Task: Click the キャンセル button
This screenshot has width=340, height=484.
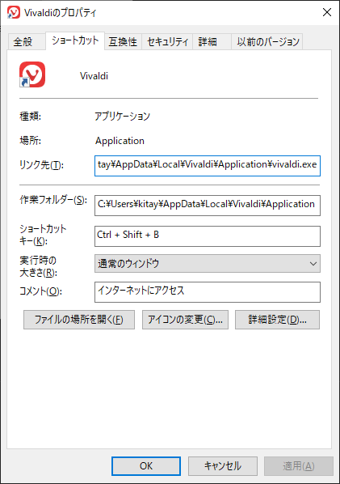Action: [223, 465]
